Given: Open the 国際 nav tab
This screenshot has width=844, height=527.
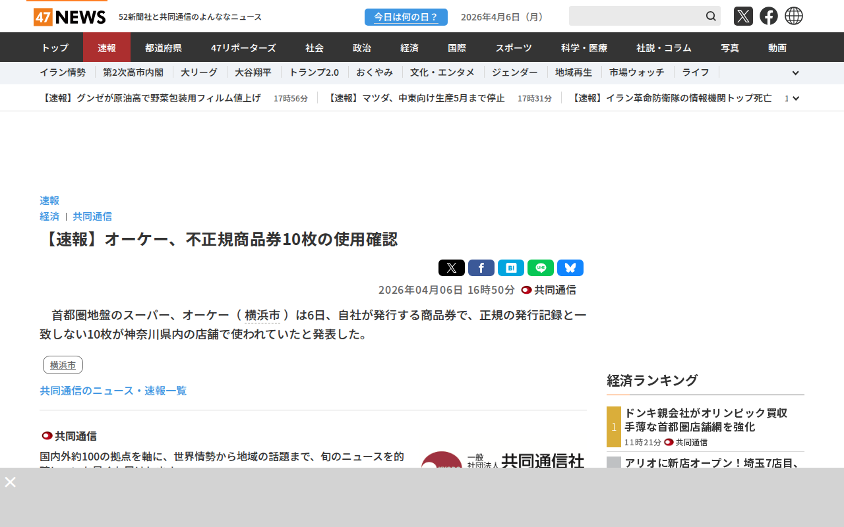Looking at the screenshot, I should (457, 47).
